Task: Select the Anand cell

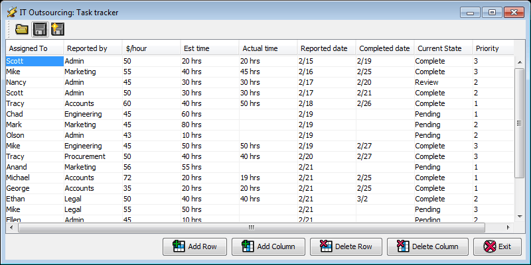Action: [x=35, y=167]
